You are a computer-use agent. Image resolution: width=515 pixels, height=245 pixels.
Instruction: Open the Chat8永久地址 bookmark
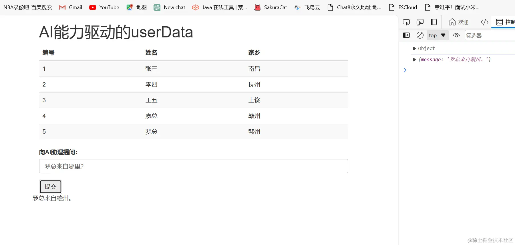point(354,7)
